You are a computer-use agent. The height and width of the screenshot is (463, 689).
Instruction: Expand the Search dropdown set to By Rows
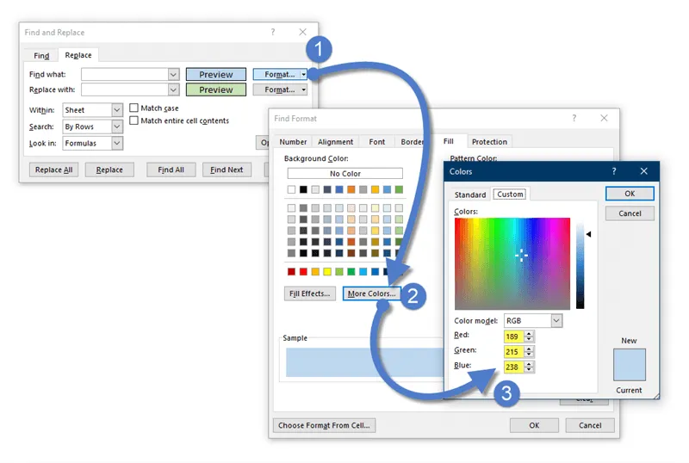(x=117, y=127)
